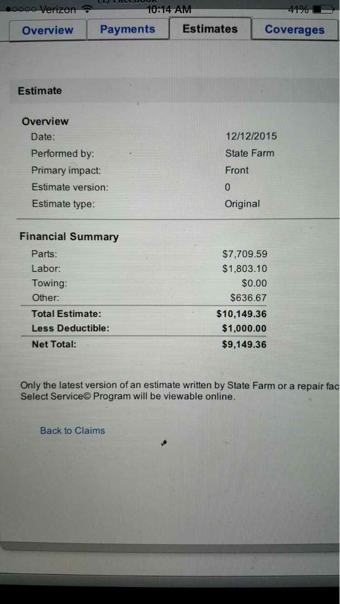Switch to the Payments tab
This screenshot has width=340, height=604.
pyautogui.click(x=128, y=29)
